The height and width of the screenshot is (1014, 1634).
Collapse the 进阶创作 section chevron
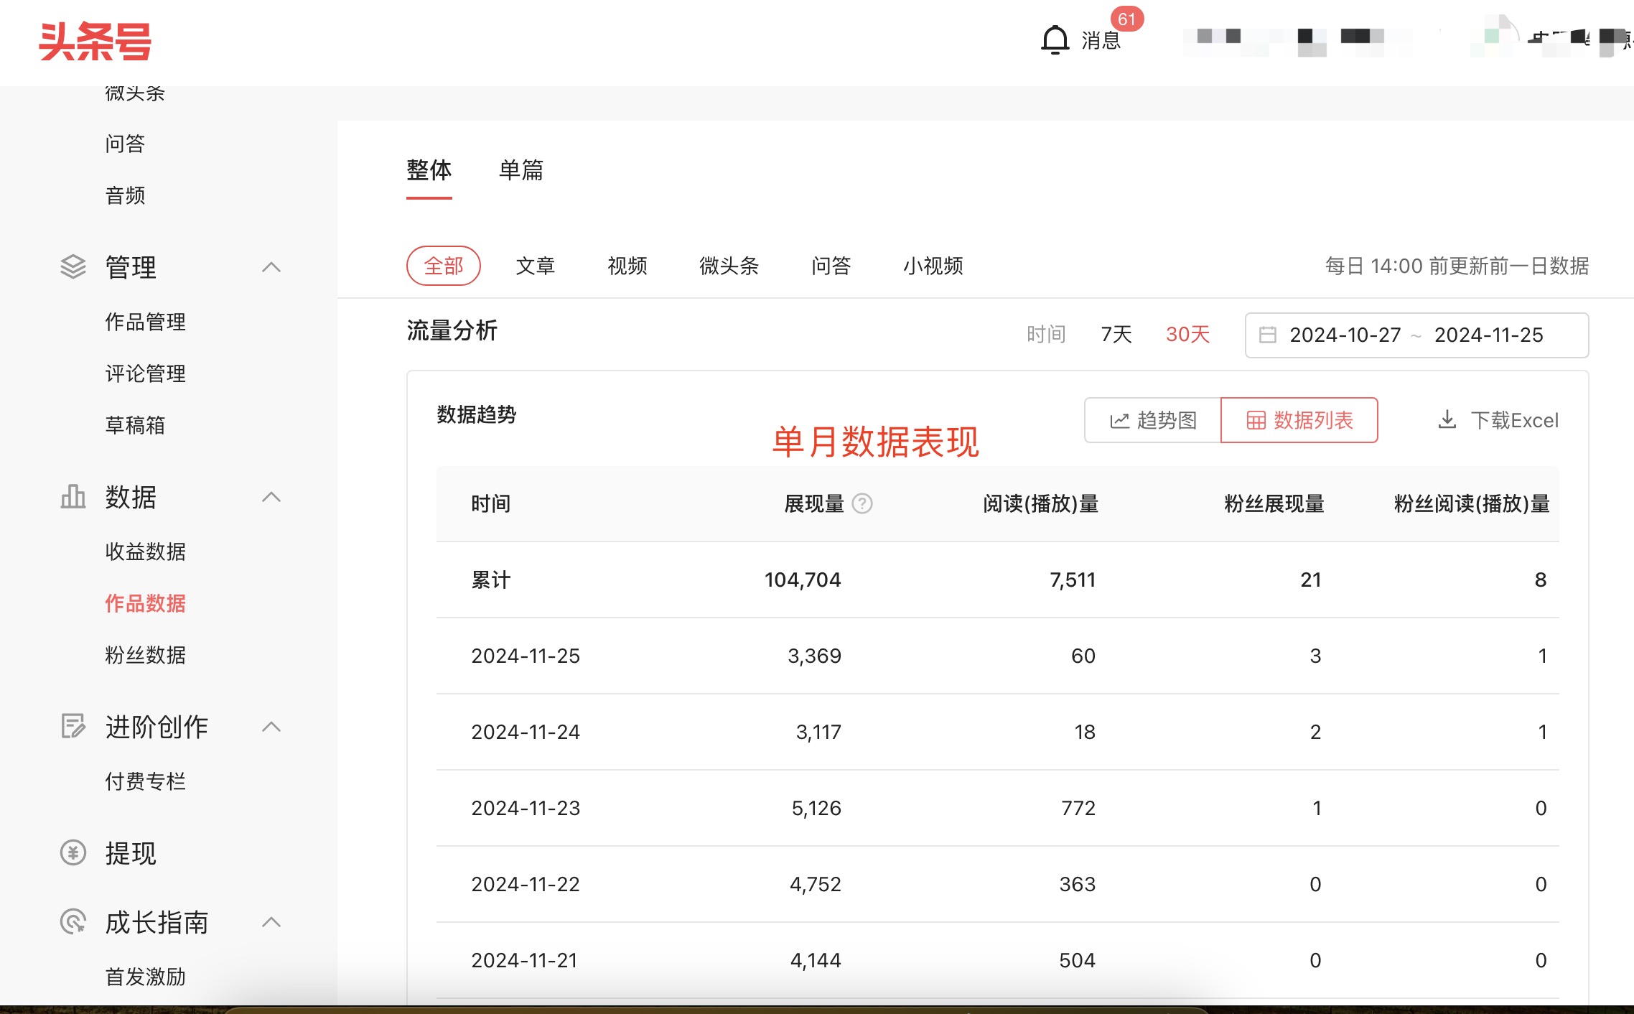tap(271, 727)
